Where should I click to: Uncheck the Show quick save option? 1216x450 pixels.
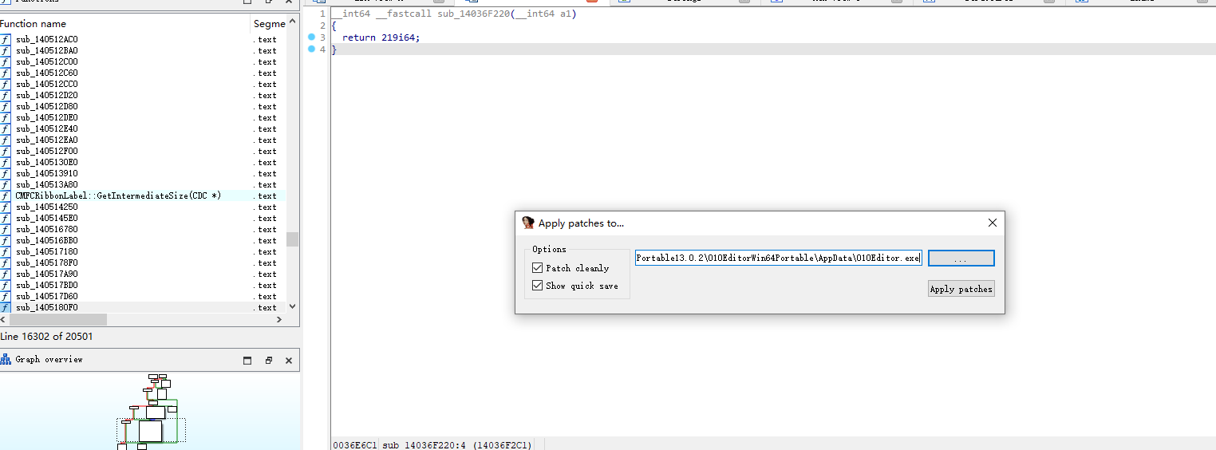[x=537, y=286]
